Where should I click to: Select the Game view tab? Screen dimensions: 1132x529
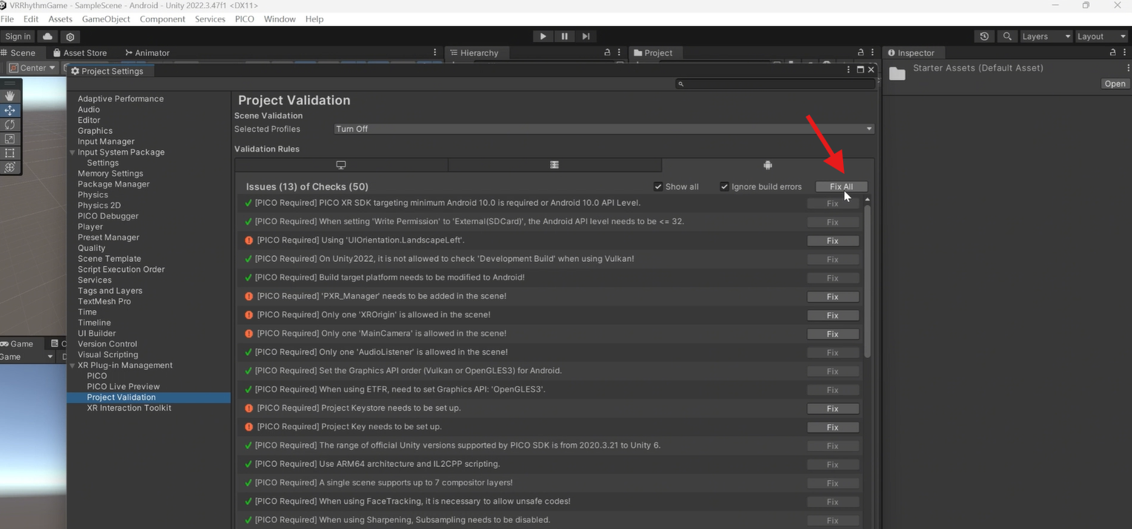(x=18, y=343)
